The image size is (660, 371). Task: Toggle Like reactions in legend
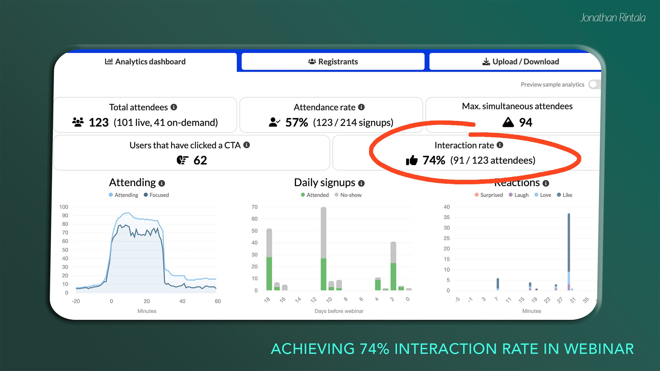565,195
